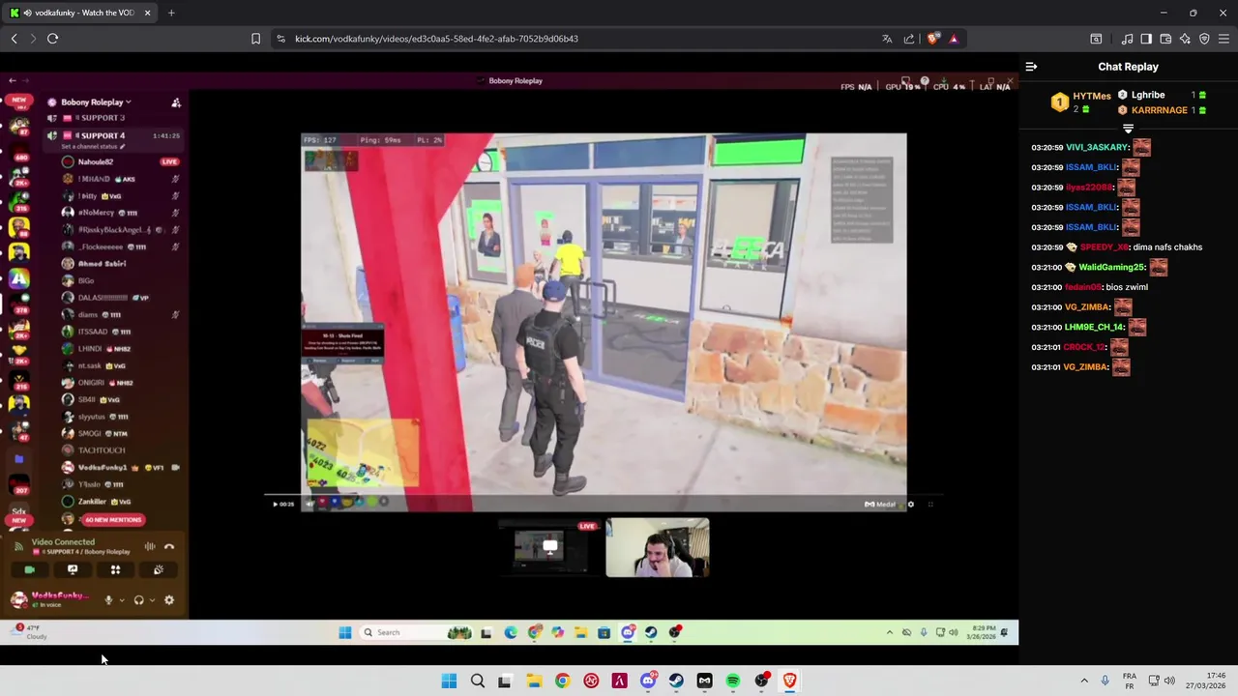Open VIVI_3ASKARY chat user profile

click(1098, 147)
